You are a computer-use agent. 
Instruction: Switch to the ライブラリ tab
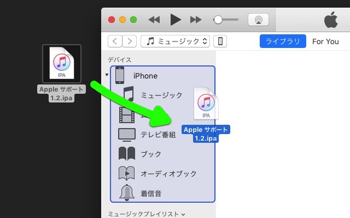point(283,41)
